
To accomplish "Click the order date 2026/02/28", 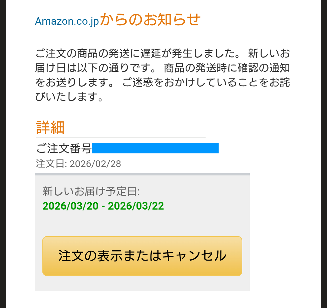I will click(95, 164).
